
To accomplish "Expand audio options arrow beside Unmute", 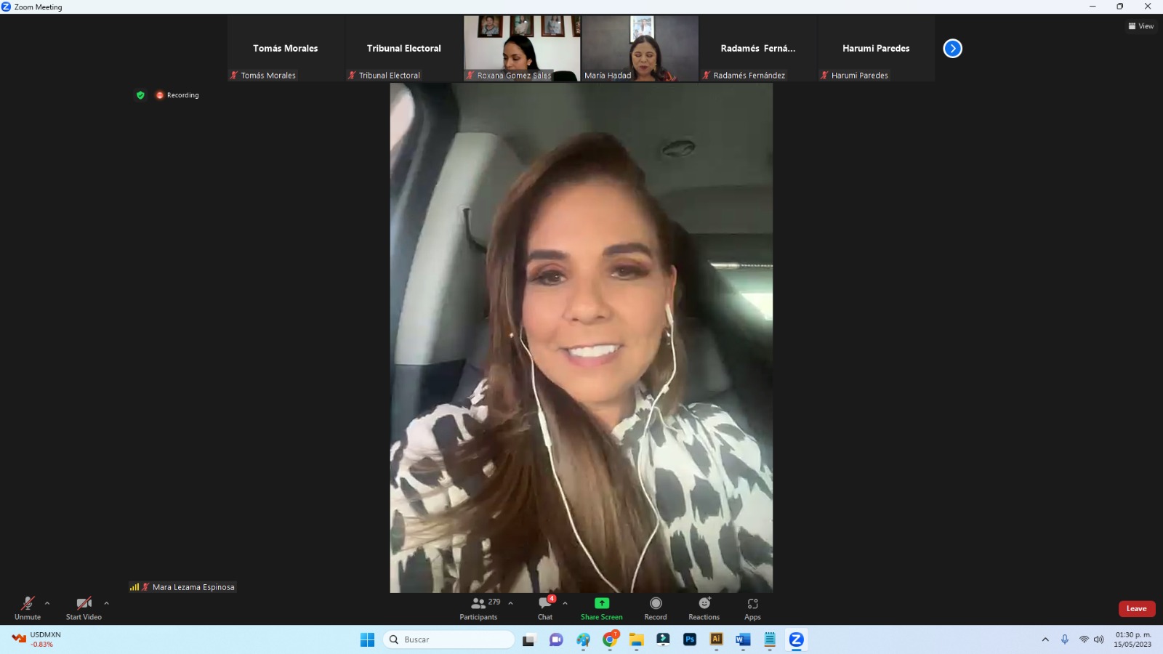I will 47,603.
